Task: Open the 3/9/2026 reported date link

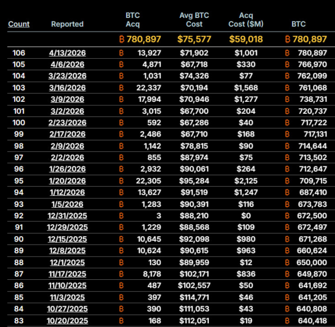Action: tap(68, 99)
